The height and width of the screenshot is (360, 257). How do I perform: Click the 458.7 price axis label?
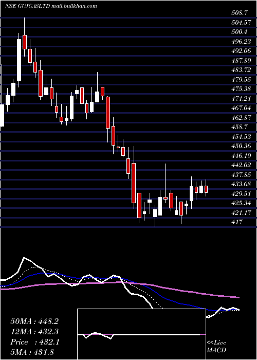(x=240, y=127)
